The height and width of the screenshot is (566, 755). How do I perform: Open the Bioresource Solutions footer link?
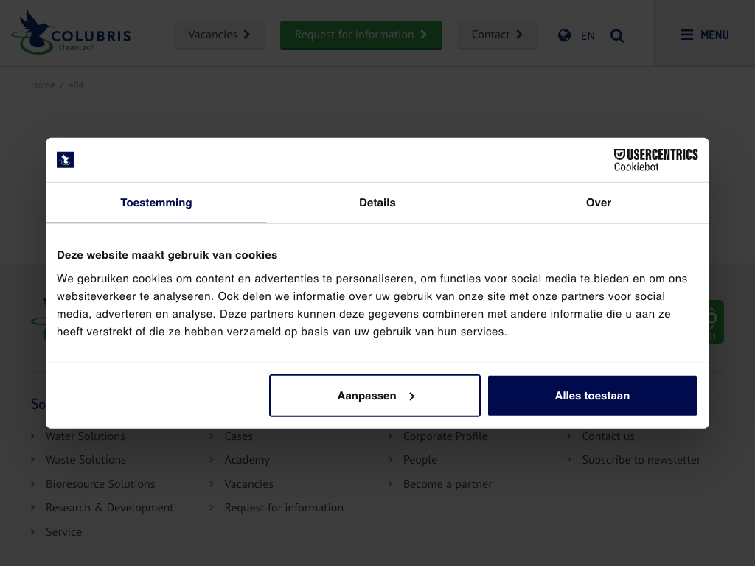[100, 484]
